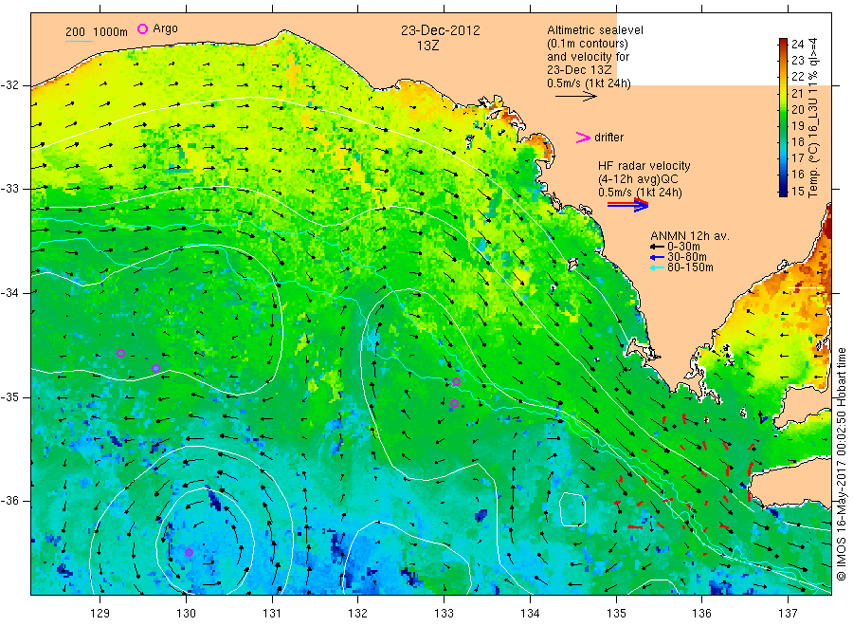Screen dimensions: 853x626
Task: Click the cyan 80-150m ANMN arrow
Action: pos(657,267)
